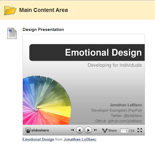Click the Twitter: @jcleblanc text

[126, 116]
